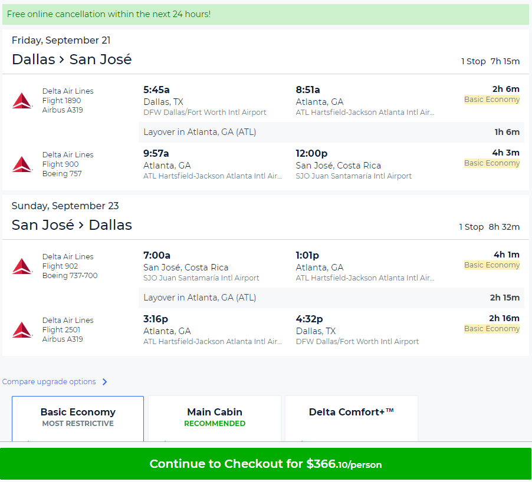Screen dimensions: 532x482
Task: Click the 1 Stop 7h 15m summary text
Action: (x=490, y=61)
